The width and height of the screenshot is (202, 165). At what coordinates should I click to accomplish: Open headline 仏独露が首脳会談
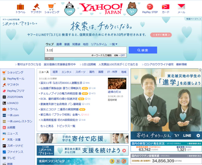click(x=61, y=88)
